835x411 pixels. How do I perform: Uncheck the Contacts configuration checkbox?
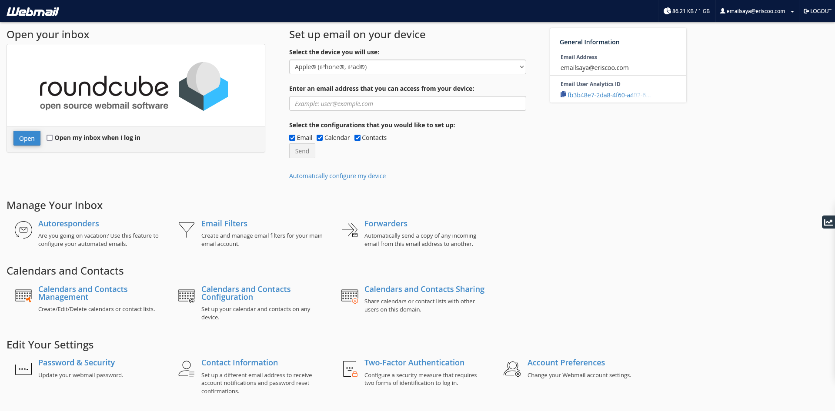click(x=357, y=138)
